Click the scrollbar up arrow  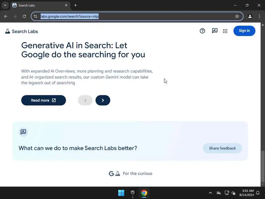click(263, 25)
